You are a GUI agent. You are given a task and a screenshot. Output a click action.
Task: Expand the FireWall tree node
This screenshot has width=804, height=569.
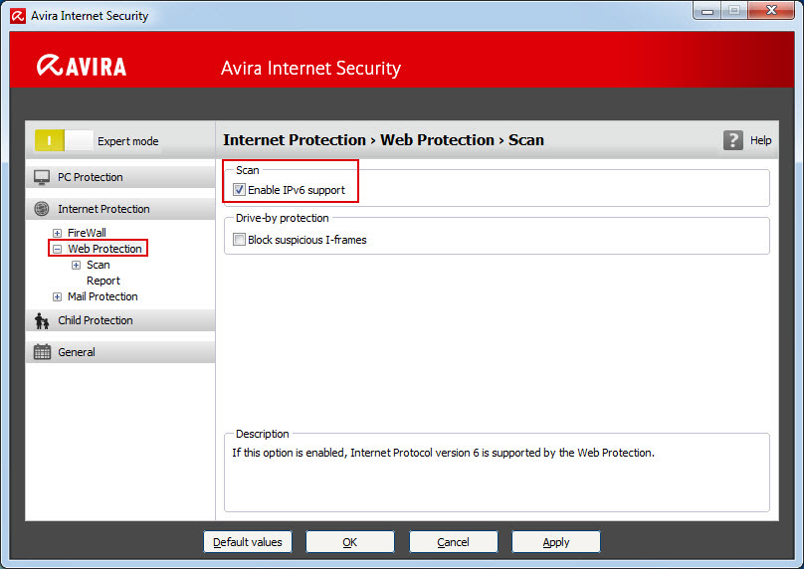57,233
